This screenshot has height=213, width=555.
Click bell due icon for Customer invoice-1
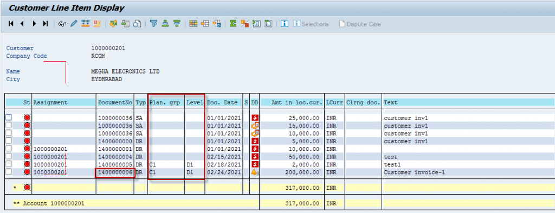pos(255,172)
